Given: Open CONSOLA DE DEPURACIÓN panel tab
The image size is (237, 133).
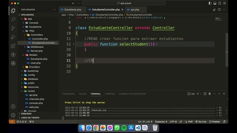Looking at the screenshot, I should 132,94.
